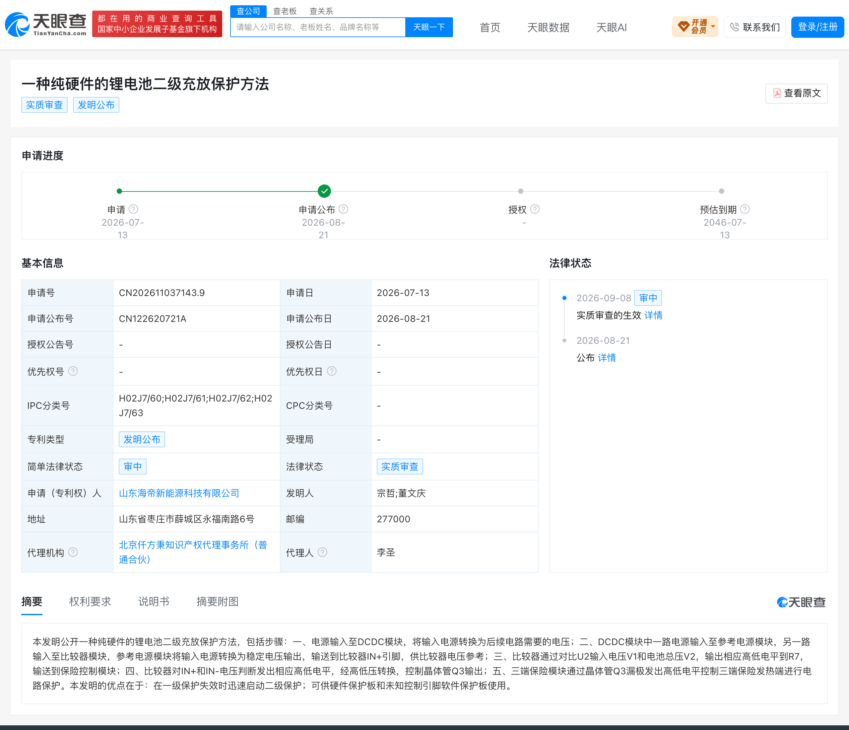Viewport: 849px width, 730px height.
Task: Click the 实质审查 tag in 法律状态 row
Action: click(x=400, y=467)
